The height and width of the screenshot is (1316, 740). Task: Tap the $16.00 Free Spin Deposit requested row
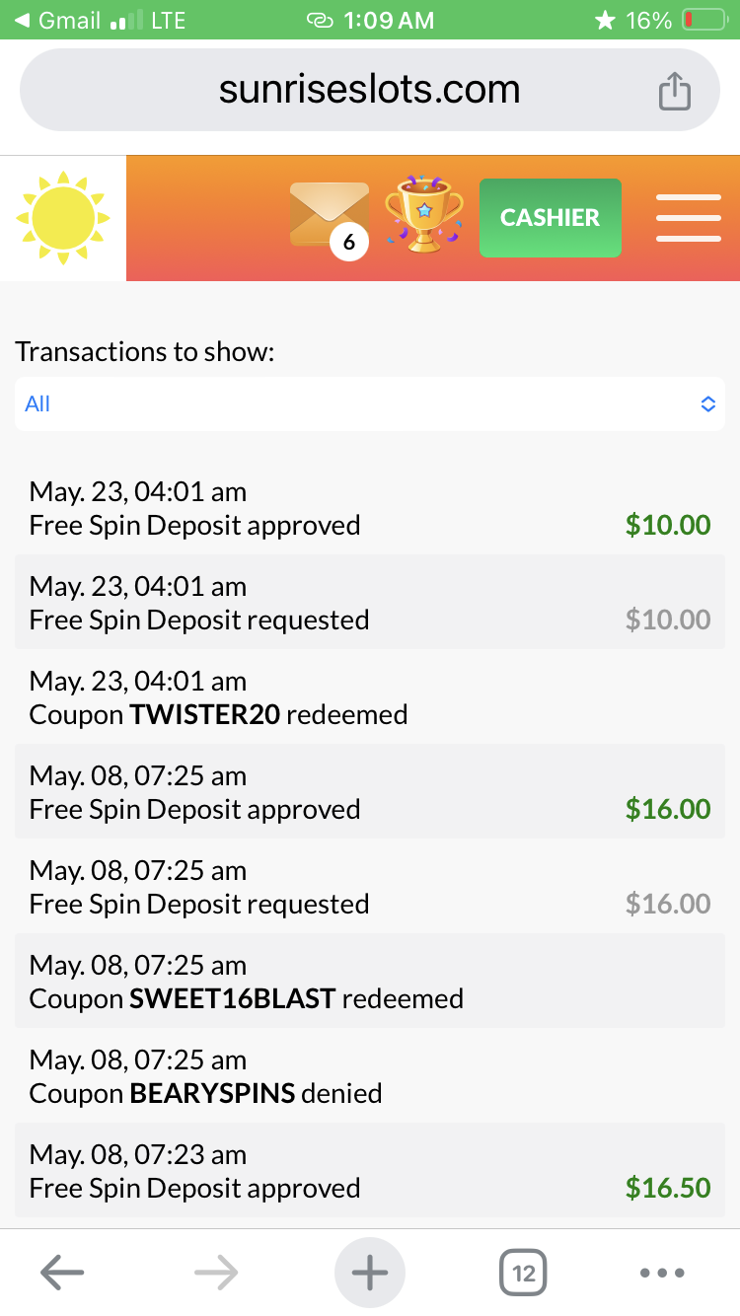coord(370,886)
